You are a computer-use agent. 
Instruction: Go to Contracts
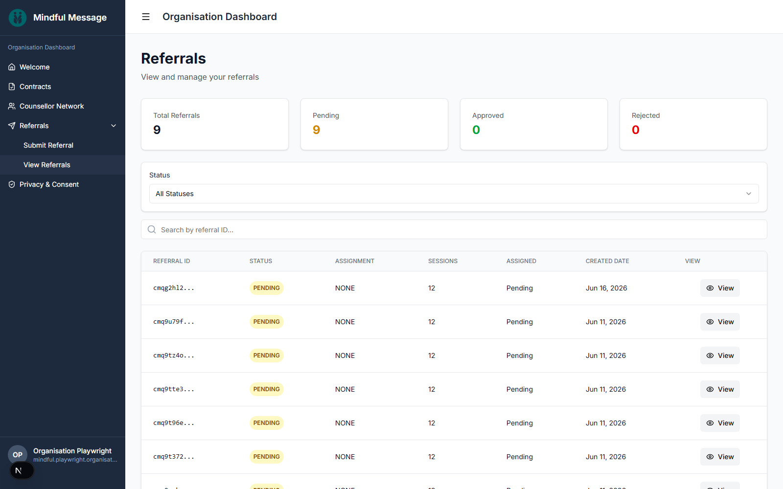pos(63,87)
